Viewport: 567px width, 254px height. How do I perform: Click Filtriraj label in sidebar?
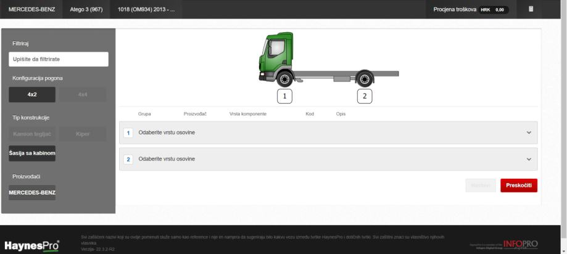point(20,44)
